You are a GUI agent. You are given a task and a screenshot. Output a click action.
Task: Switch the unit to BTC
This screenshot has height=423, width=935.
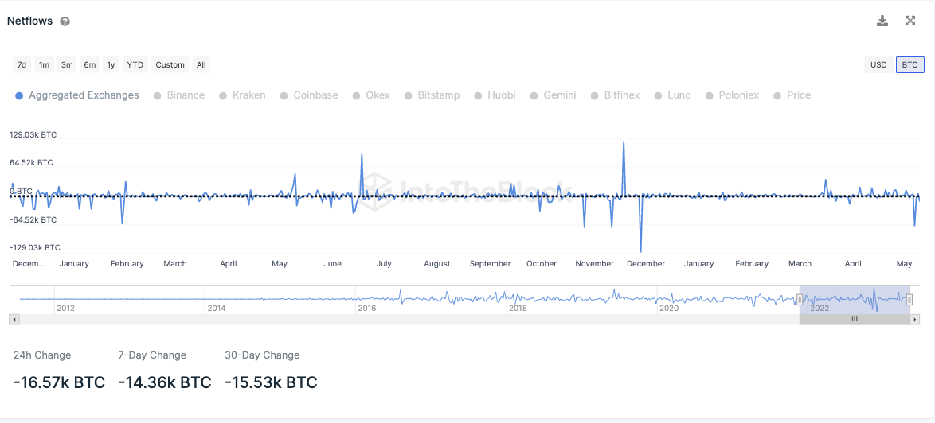tap(910, 64)
